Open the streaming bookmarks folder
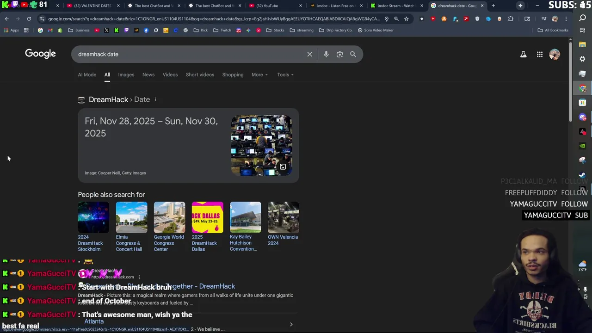Viewport: 592px width, 333px height. point(302,30)
